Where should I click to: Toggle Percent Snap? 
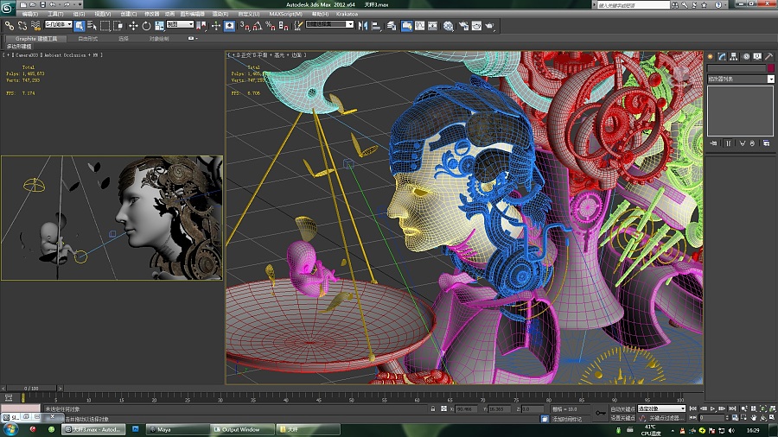pos(271,25)
